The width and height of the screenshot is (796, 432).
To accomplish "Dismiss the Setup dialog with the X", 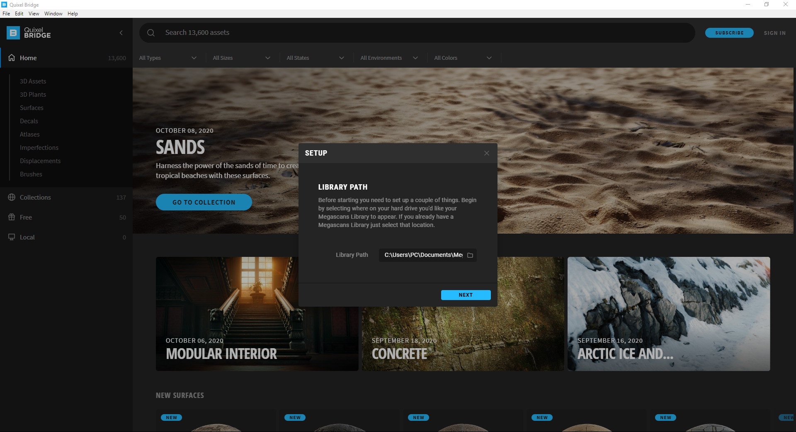I will (x=486, y=153).
